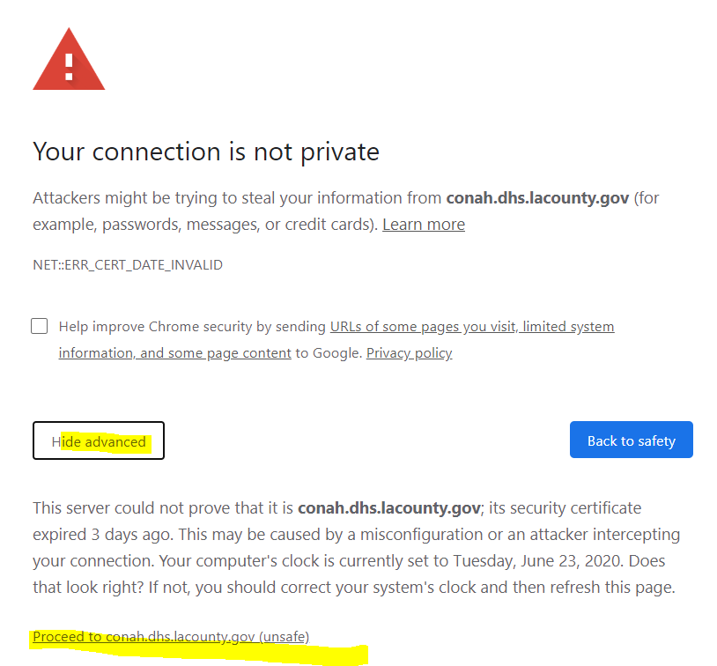
Task: Click the NET::ERR_CERT_DATE_INVALID error code
Action: 128,265
